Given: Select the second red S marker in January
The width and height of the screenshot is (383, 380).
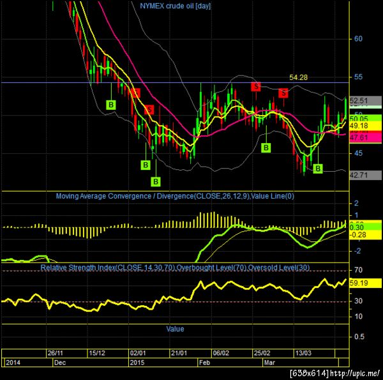Looking at the screenshot, I should point(149,109).
